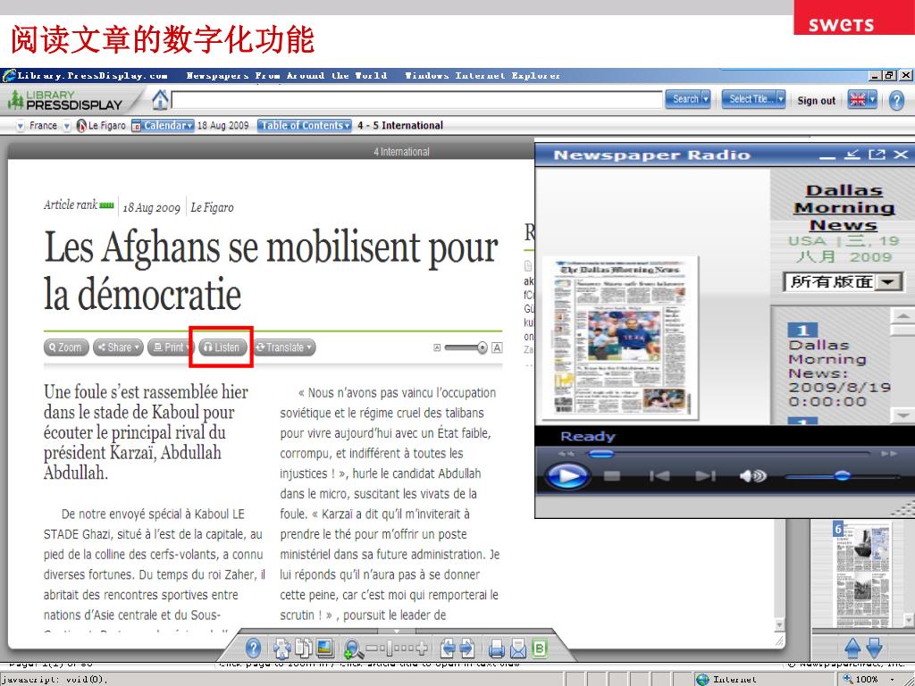The image size is (915, 686).
Task: Click the multiple pages view icon
Action: (303, 648)
